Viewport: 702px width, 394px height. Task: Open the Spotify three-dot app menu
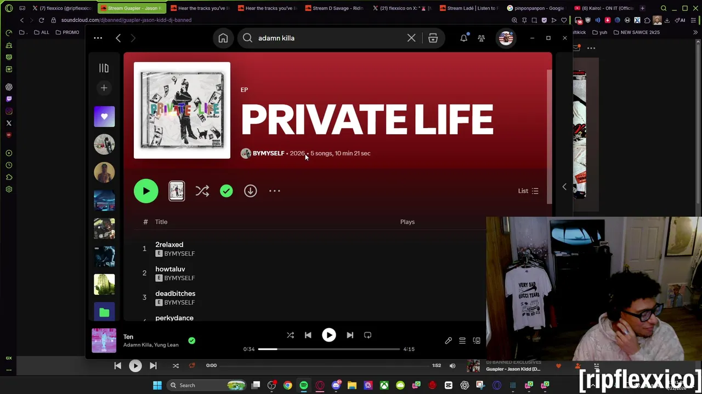[x=98, y=38]
